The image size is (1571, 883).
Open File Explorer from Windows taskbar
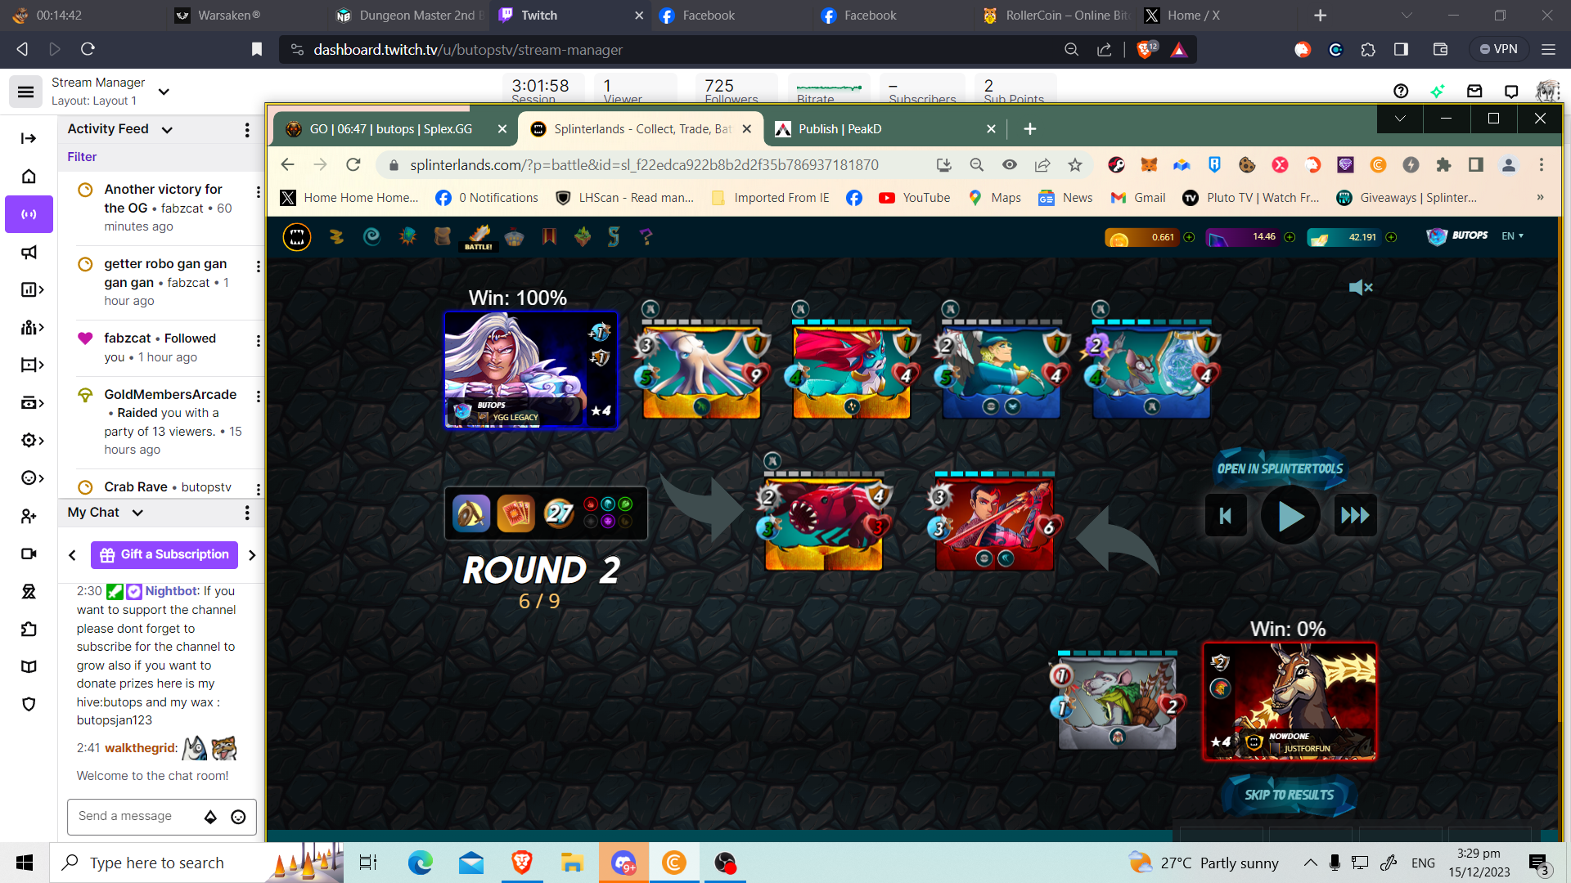(572, 863)
